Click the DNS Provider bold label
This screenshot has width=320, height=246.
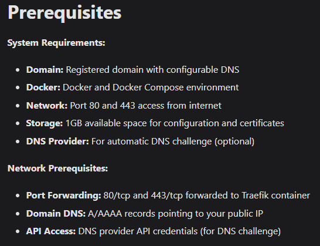(57, 141)
